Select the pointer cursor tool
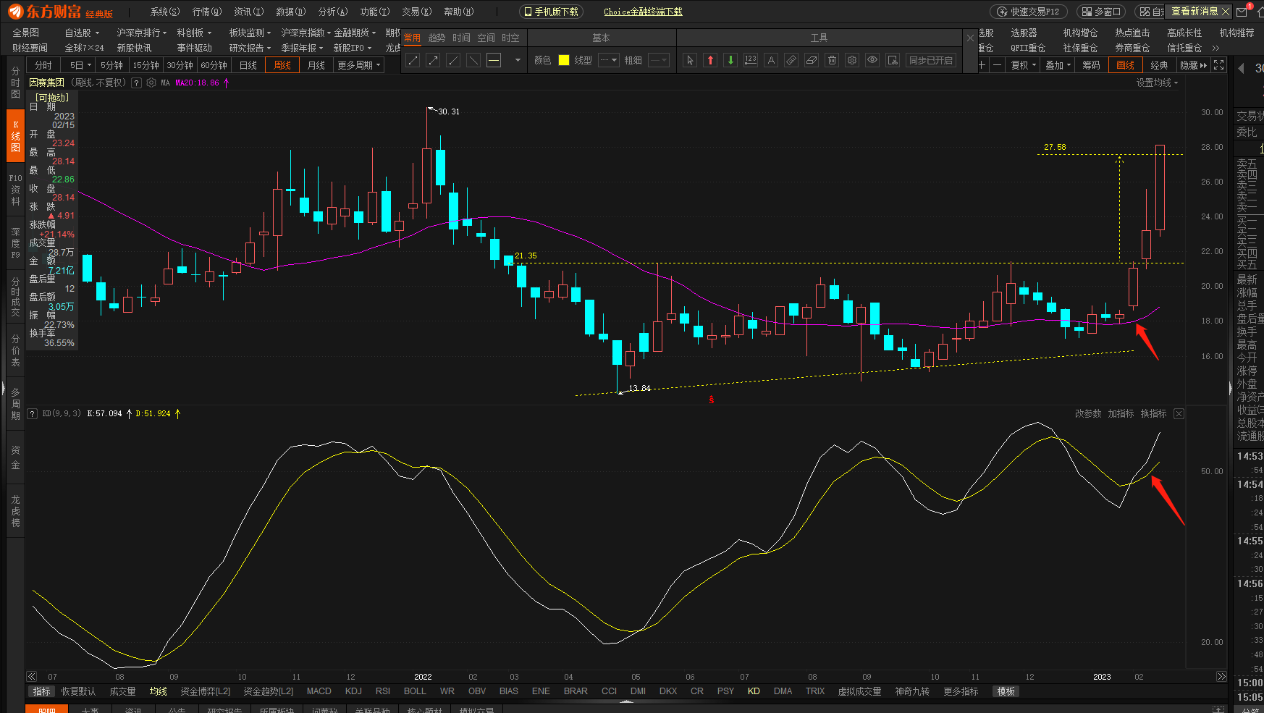 pos(690,61)
